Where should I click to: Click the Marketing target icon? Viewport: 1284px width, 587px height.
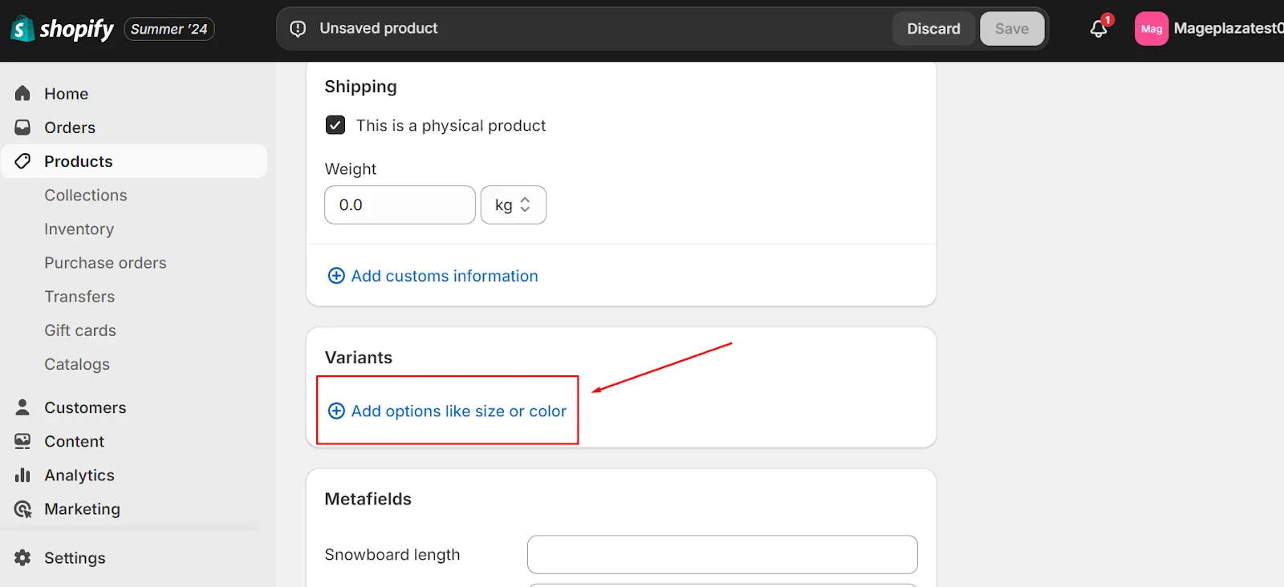(22, 509)
